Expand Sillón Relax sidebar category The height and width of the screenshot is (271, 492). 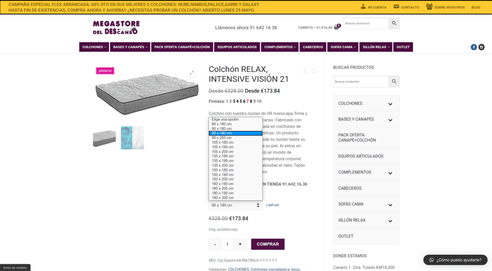coord(390,221)
